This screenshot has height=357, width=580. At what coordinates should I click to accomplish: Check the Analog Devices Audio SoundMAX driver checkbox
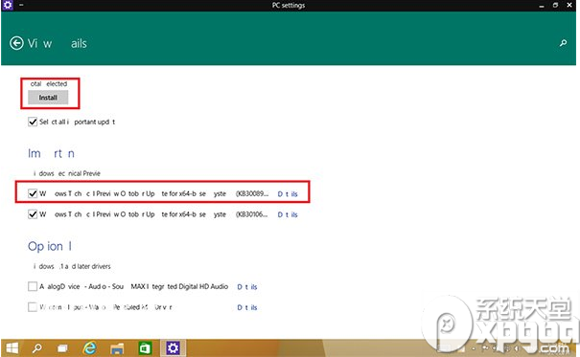33,286
